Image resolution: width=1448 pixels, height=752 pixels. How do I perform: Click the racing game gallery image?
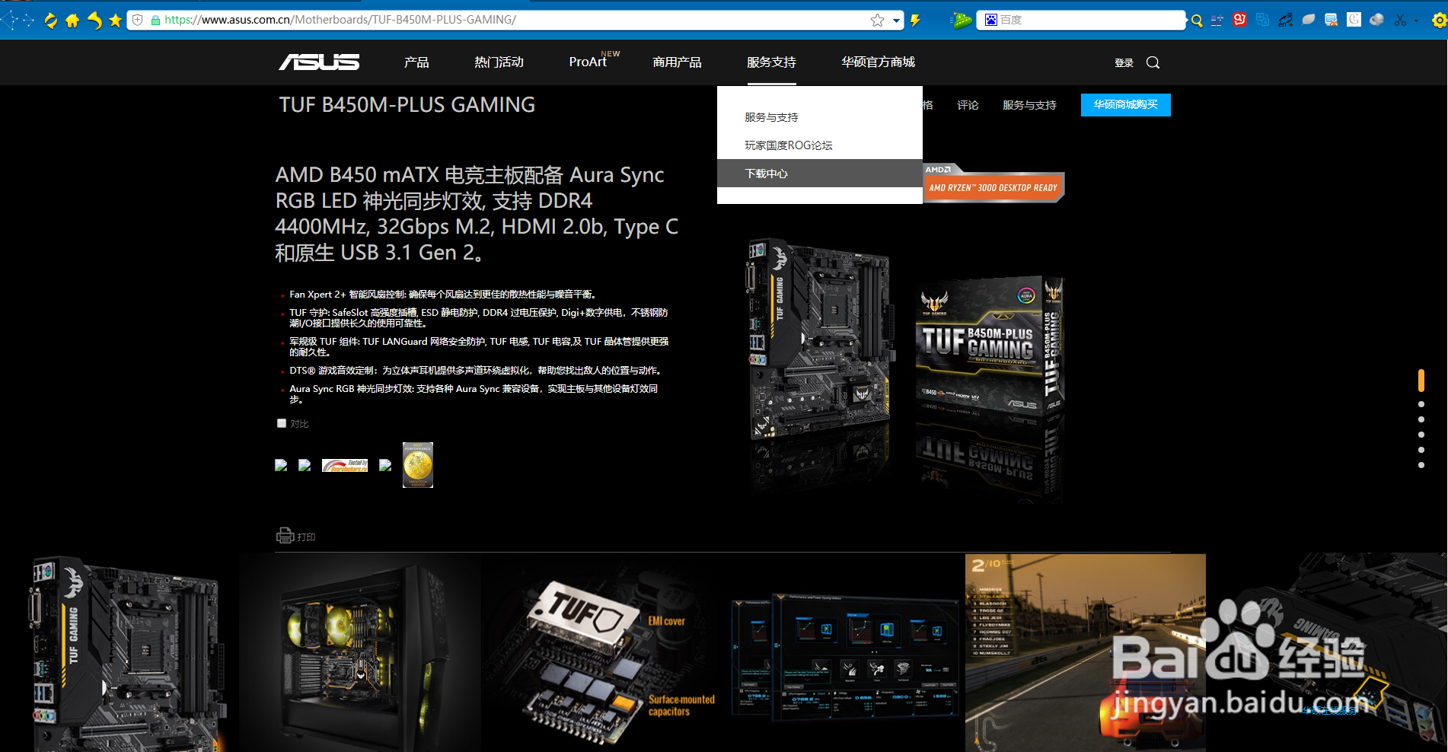pos(1086,653)
